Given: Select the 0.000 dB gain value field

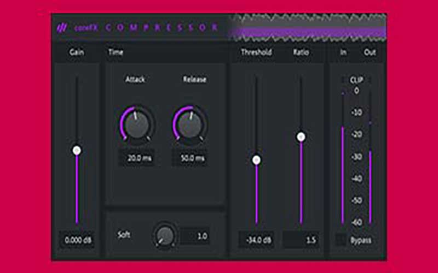Looking at the screenshot, I should [x=77, y=240].
